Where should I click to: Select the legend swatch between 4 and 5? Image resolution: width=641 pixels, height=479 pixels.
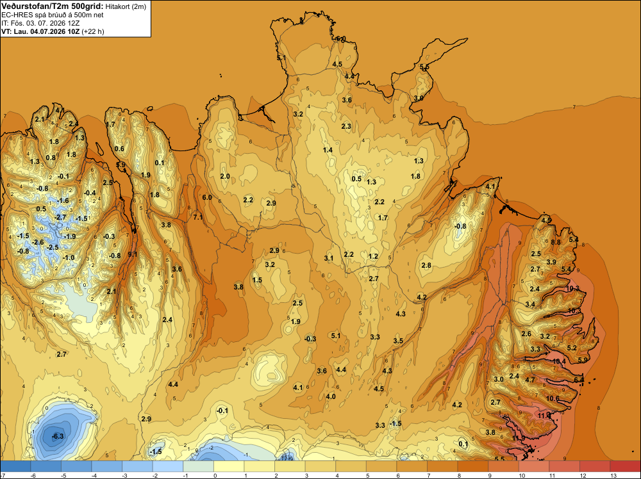click(351, 466)
